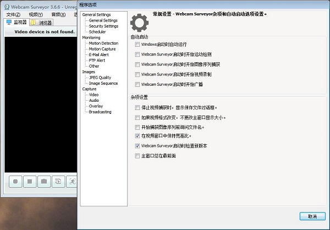Click the 取消 button

click(x=312, y=216)
